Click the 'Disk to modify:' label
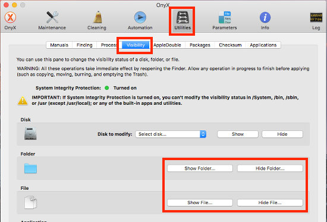 [115, 134]
